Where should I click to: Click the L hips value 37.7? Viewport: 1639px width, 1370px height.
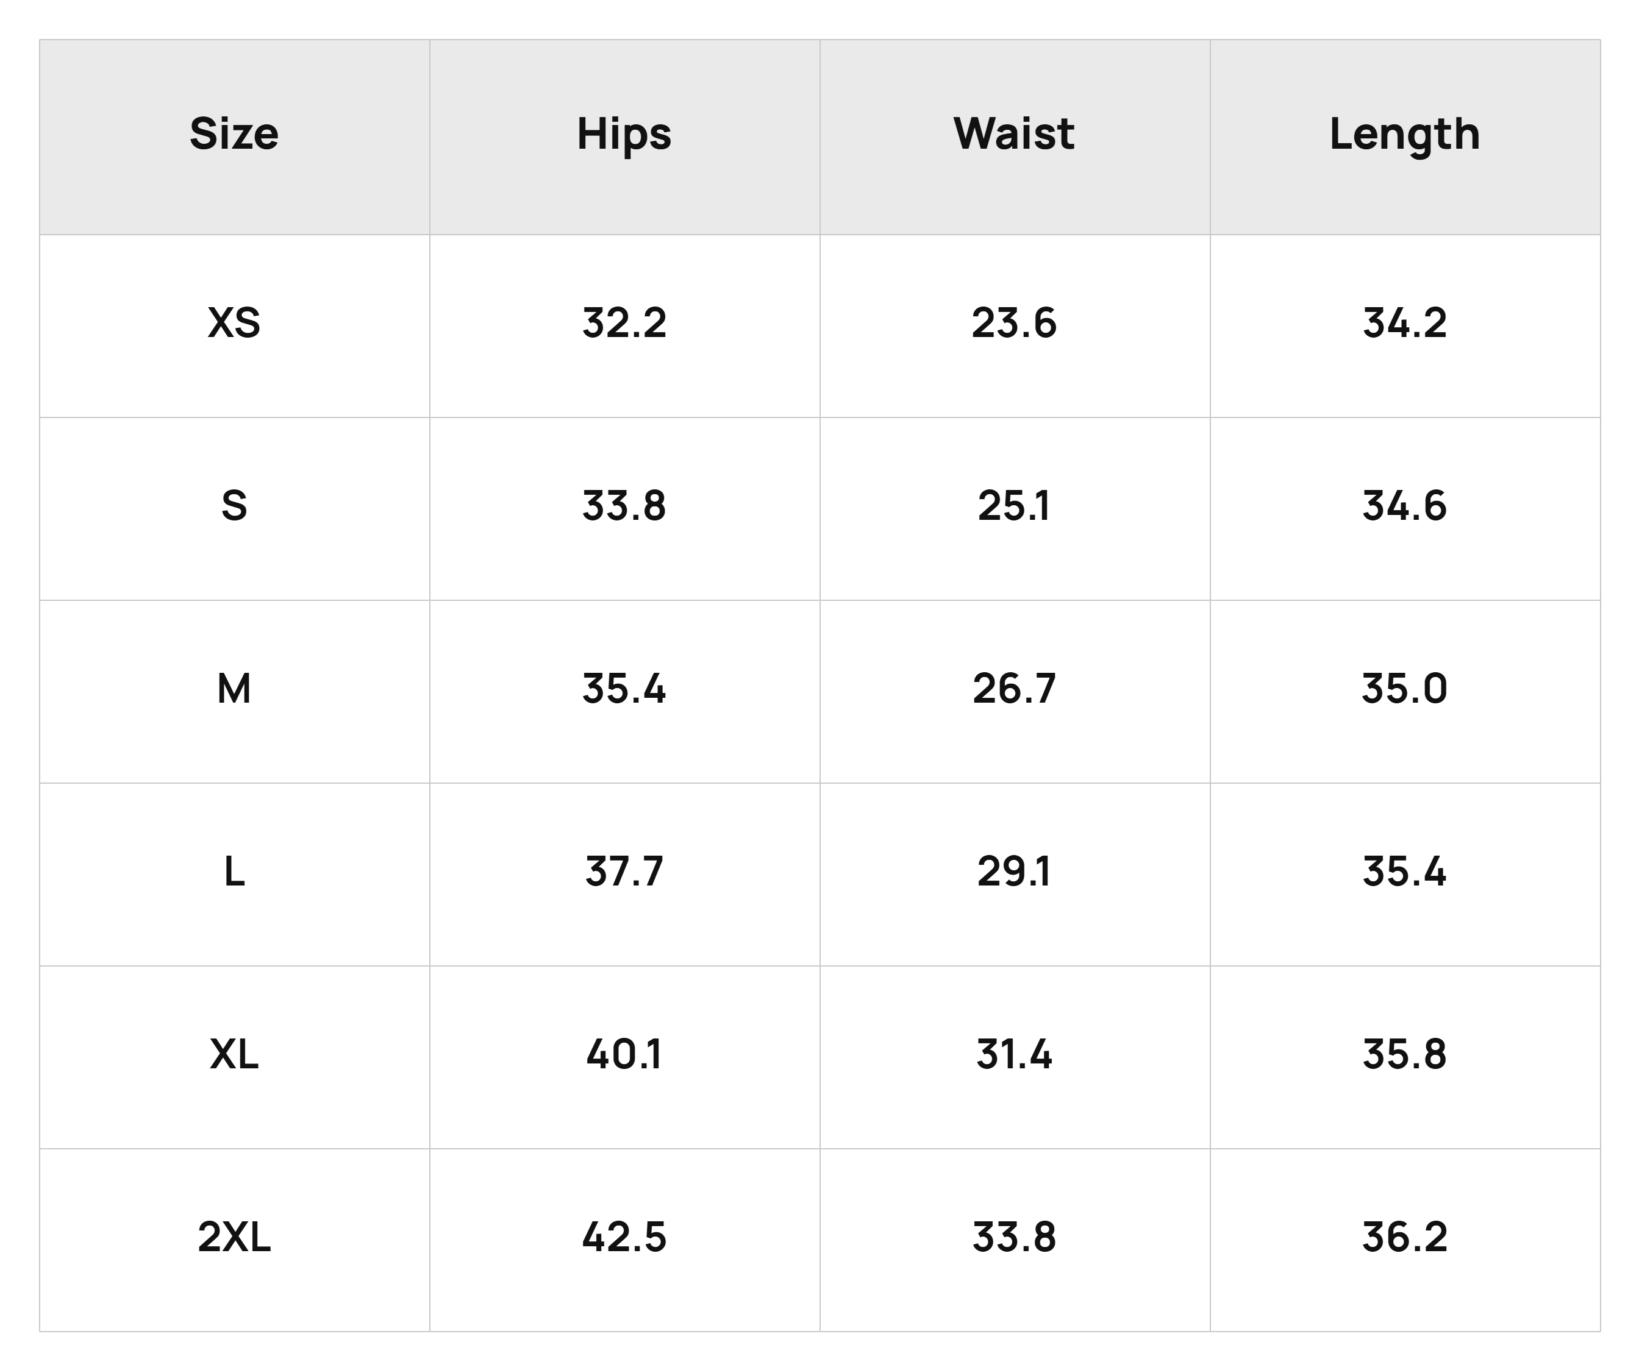[624, 871]
